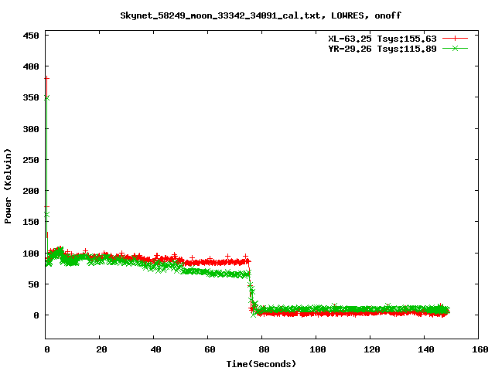
Task: Click x-axis tick label 40
Action: [x=155, y=349]
